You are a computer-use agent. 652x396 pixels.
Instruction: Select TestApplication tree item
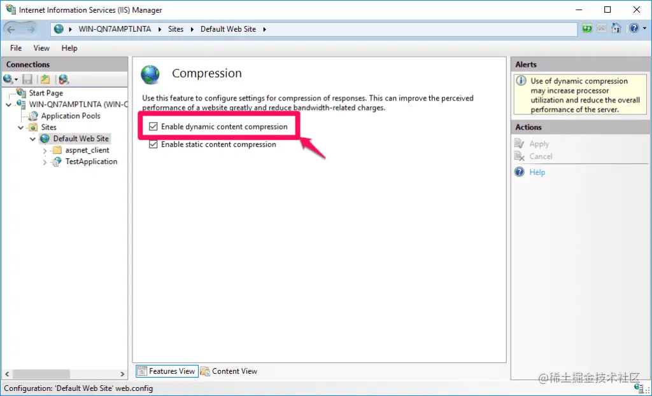[91, 161]
